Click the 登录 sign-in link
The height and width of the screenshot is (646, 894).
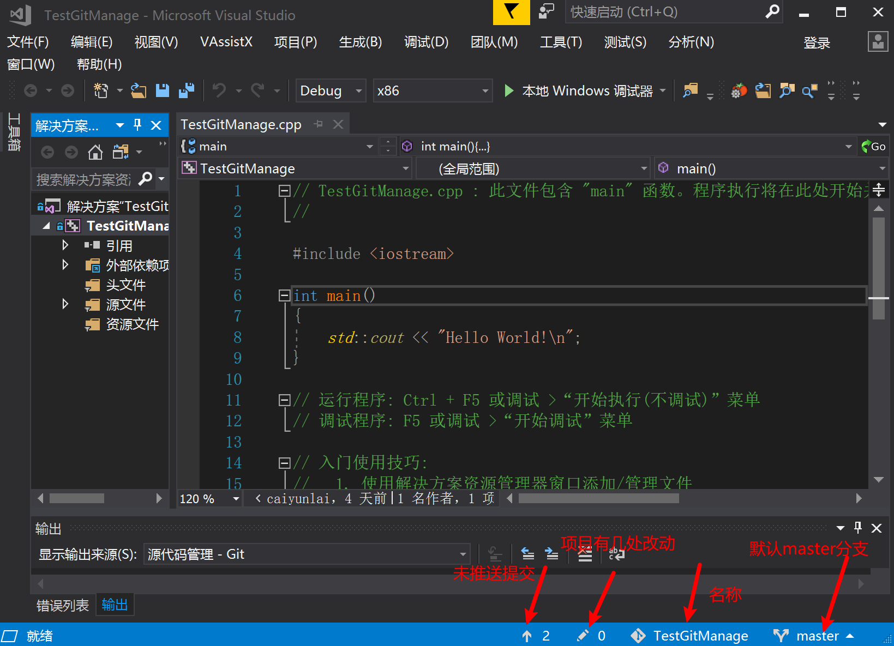tap(817, 43)
